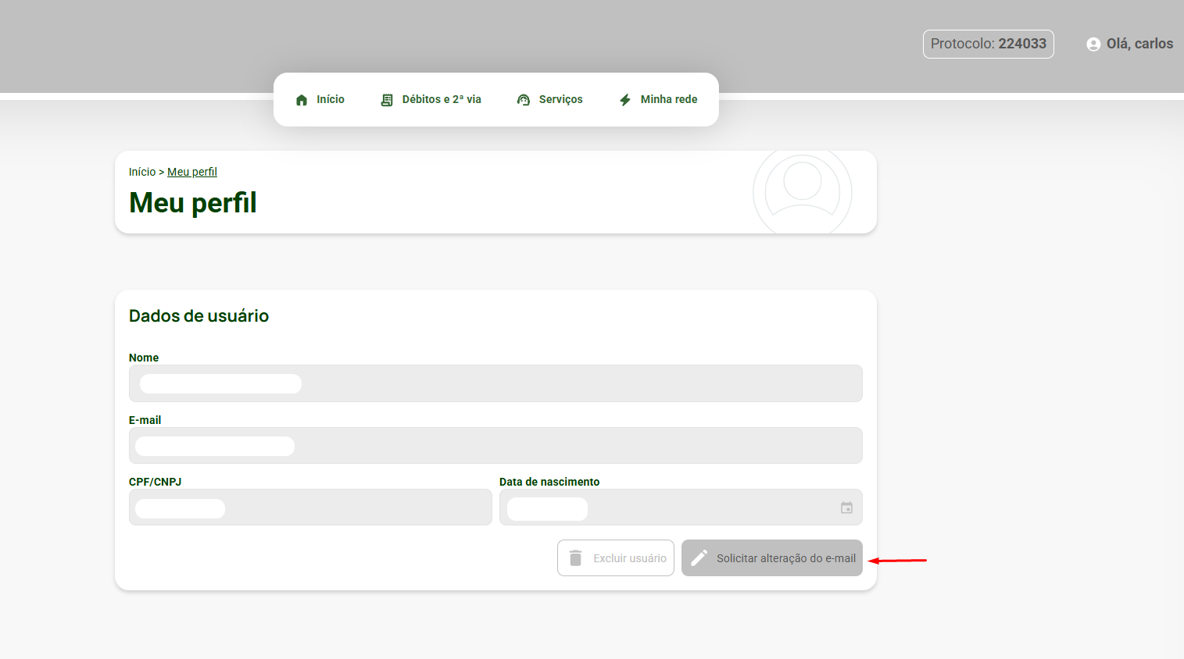Click into the E-mail field
The height and width of the screenshot is (659, 1184).
coord(495,446)
